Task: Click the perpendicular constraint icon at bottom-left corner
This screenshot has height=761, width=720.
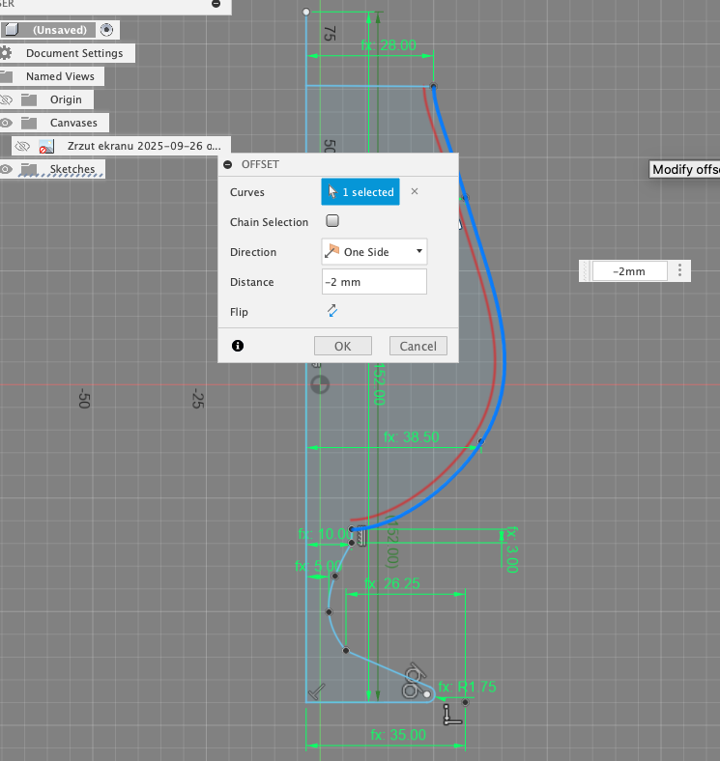Action: click(317, 691)
